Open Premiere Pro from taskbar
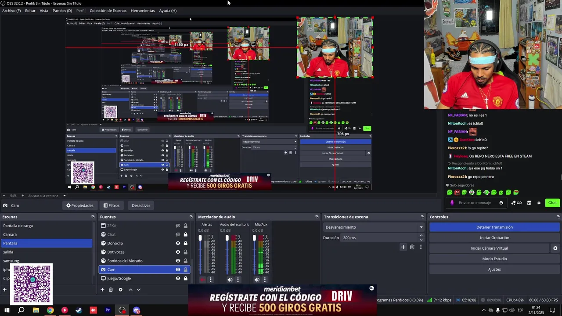The width and height of the screenshot is (562, 316). pos(108,310)
